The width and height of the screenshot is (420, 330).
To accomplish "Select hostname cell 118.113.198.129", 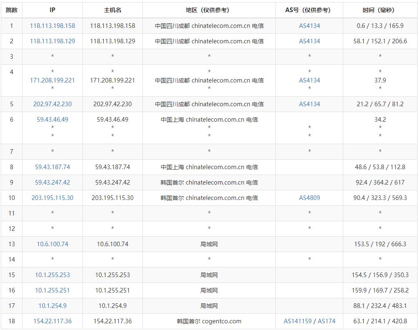I will (x=112, y=41).
